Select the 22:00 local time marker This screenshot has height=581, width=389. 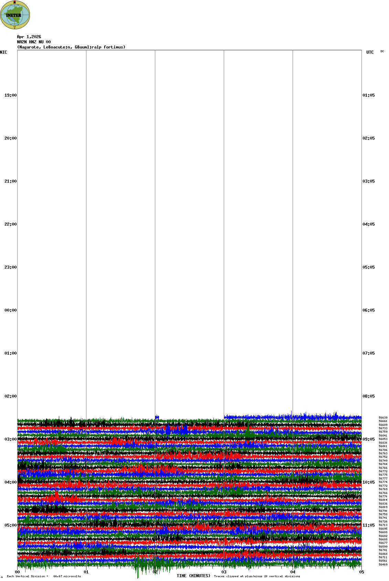[10, 224]
